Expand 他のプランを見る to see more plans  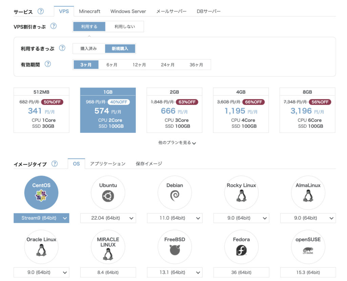[x=177, y=143]
